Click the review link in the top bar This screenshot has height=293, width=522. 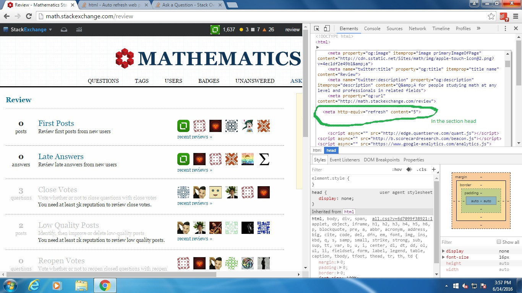pyautogui.click(x=292, y=29)
